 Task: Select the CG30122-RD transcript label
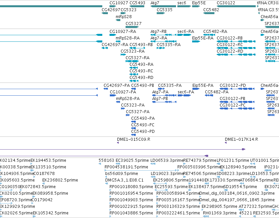(230, 51)
